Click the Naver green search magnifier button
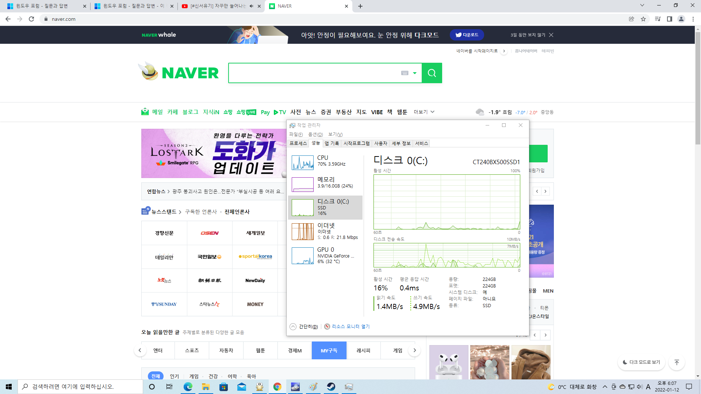 click(432, 73)
